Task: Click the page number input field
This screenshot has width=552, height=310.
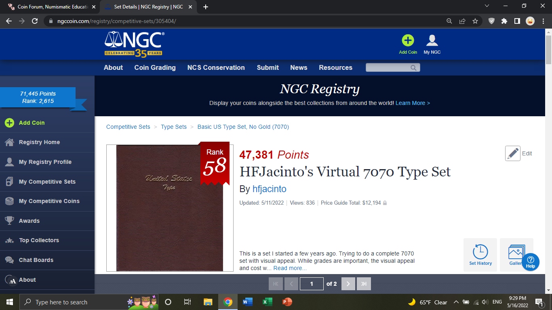Action: [312, 284]
